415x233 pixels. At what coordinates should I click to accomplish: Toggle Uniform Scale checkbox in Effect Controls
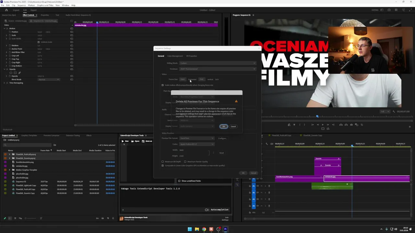(x=39, y=42)
